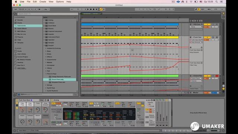This screenshot has width=238, height=134.
Task: Select the Sounds category icon
Action: [x=16, y=20]
